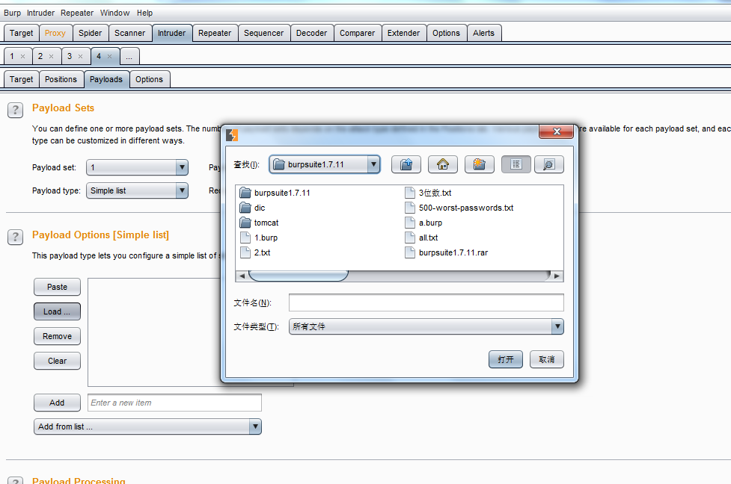Expand the look-in folder dropdown

373,164
